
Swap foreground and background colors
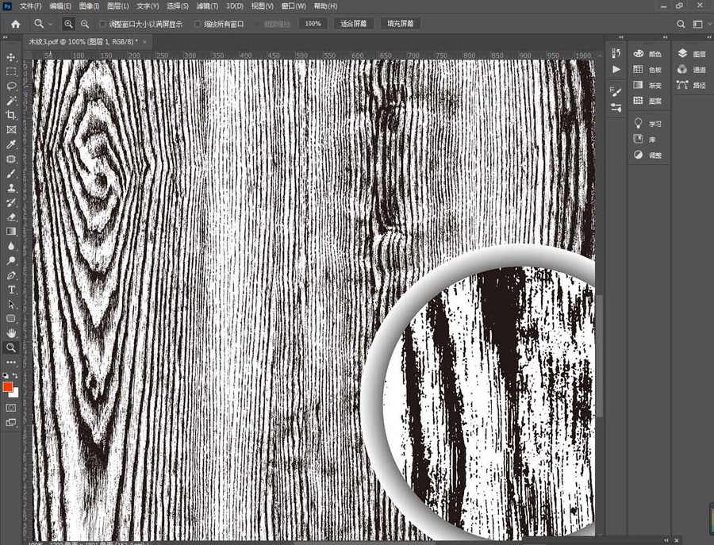tap(15, 375)
